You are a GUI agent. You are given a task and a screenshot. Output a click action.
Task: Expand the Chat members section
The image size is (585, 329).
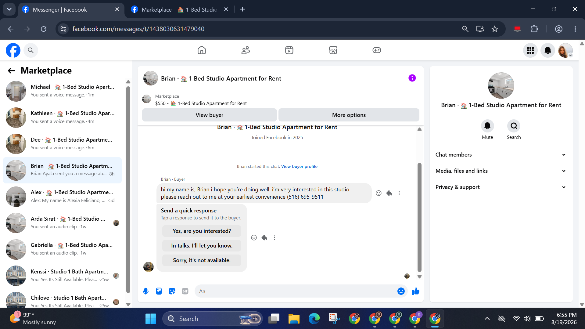click(501, 155)
